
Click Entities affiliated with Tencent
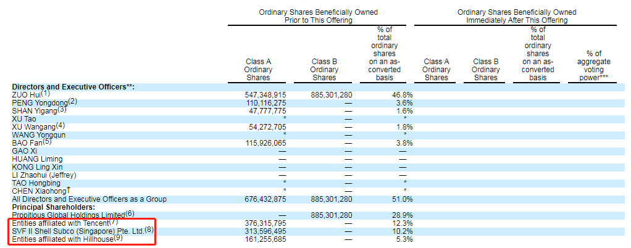click(65, 223)
